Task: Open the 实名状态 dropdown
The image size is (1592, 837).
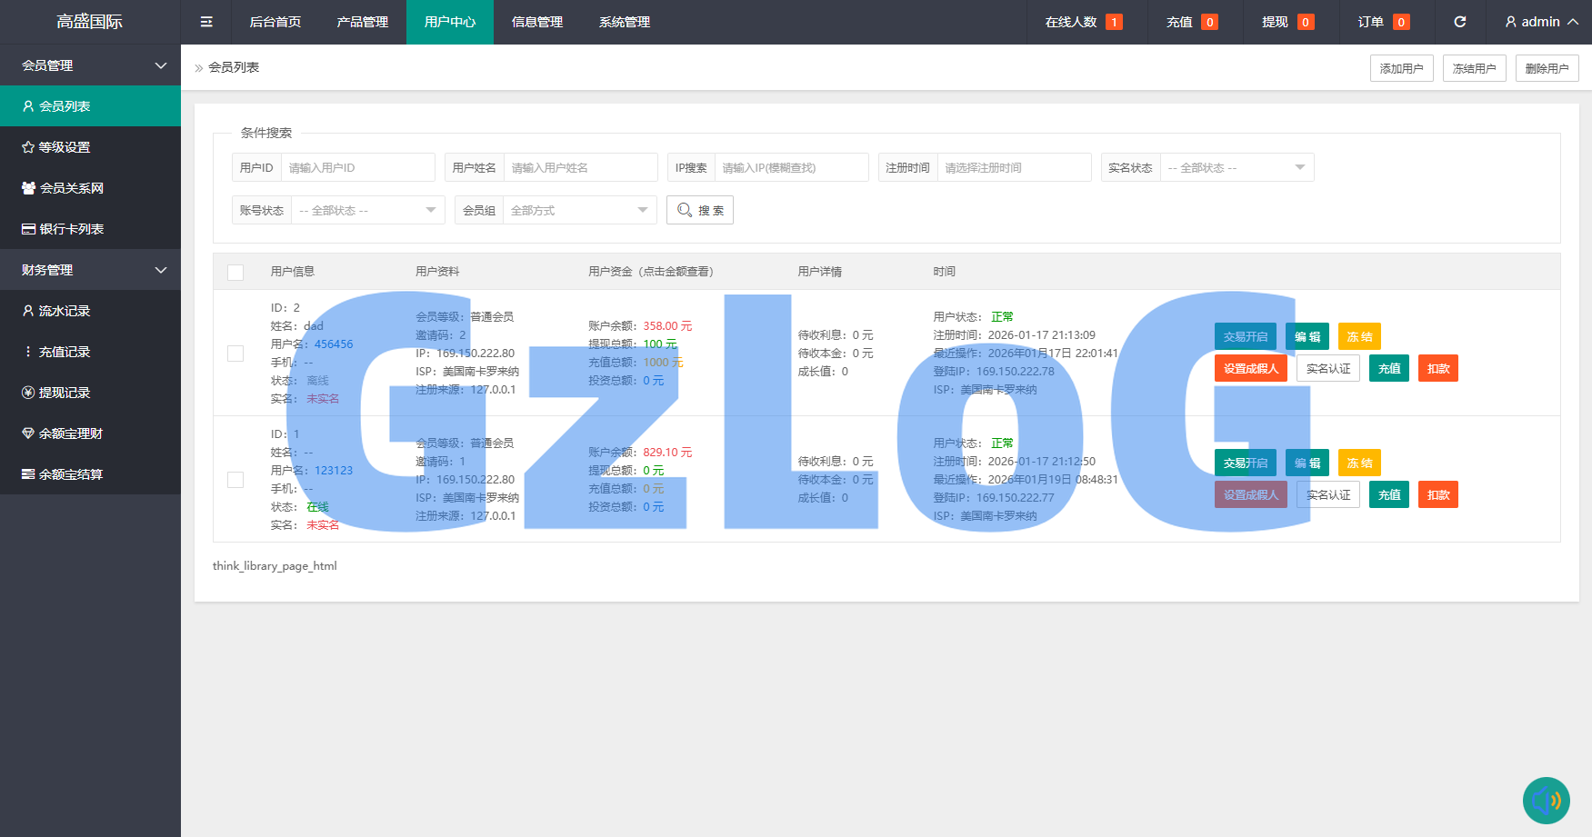Action: click(1237, 168)
